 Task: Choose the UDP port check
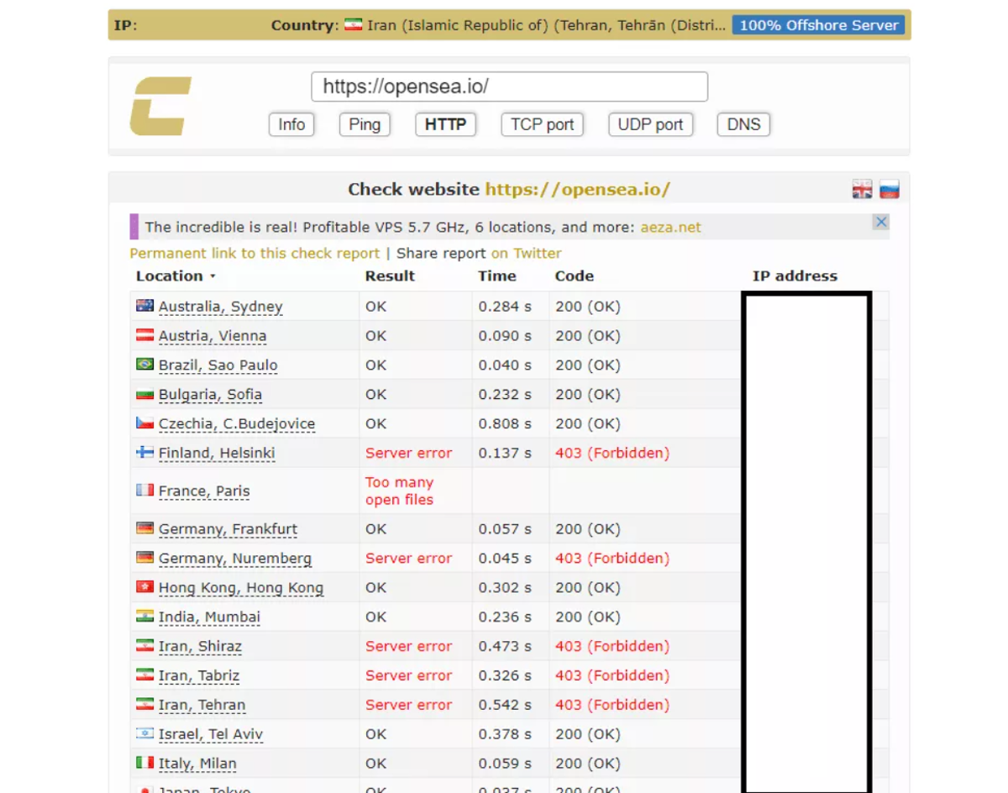tap(650, 124)
